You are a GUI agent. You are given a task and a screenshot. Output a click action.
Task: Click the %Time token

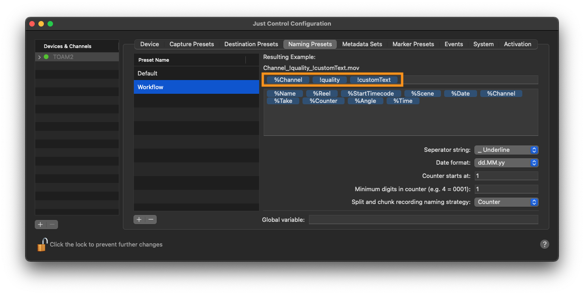[403, 101]
